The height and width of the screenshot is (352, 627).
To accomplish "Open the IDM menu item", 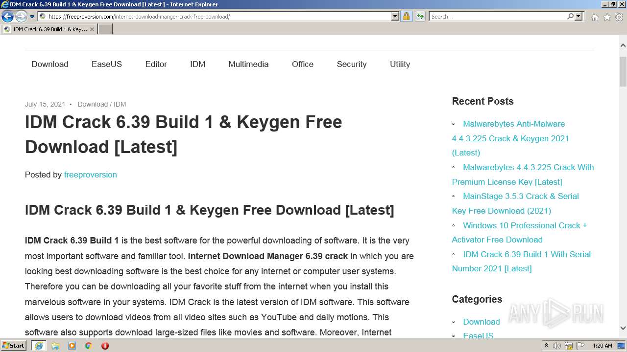I will [198, 64].
